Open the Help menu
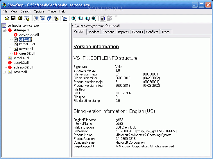The image size is (213, 159). [x=62, y=11]
